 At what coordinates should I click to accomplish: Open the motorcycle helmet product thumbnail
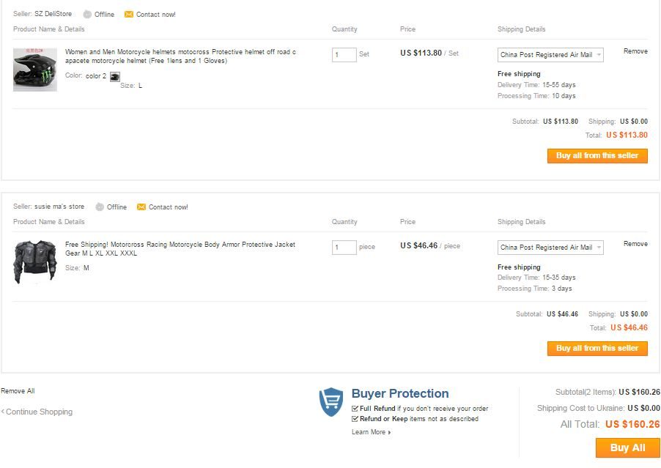click(35, 70)
